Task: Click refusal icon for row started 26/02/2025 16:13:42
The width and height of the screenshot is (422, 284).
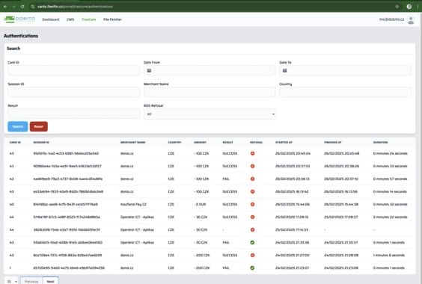Action: [x=252, y=191]
